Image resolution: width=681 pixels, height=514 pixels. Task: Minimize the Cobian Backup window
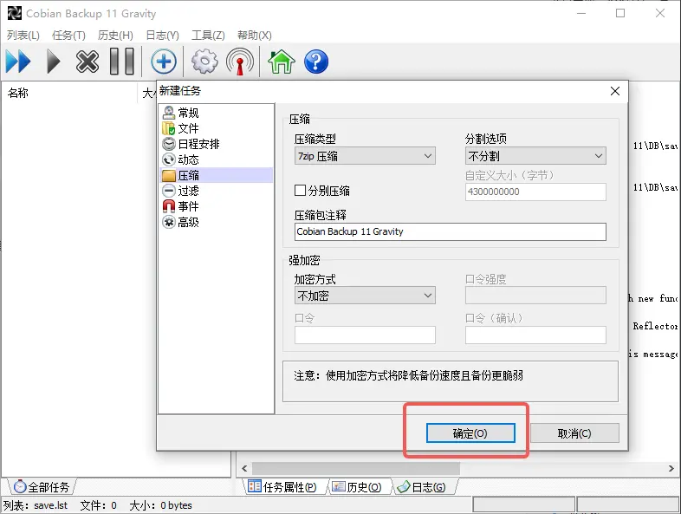pos(581,14)
